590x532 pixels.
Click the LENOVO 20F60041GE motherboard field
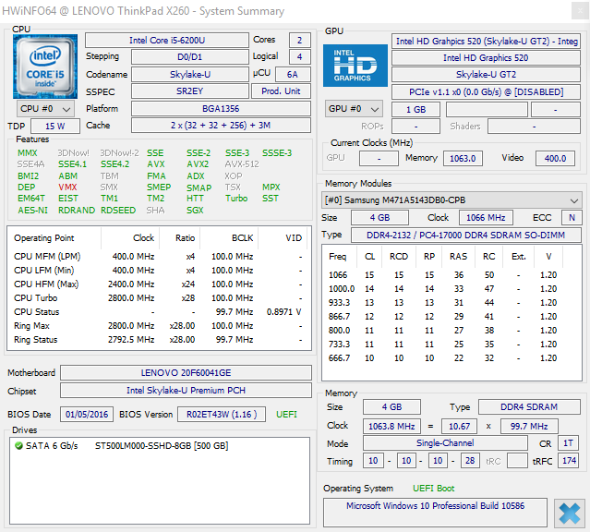tap(186, 373)
